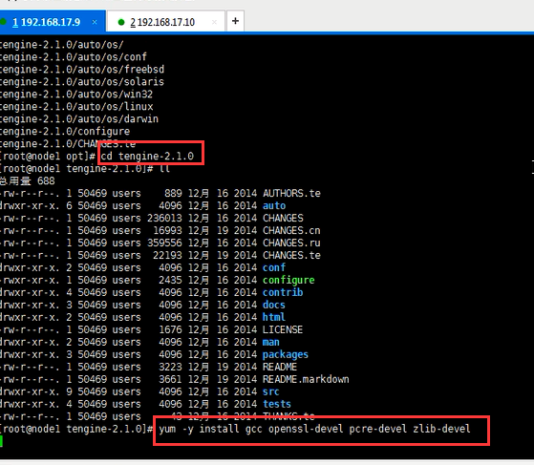
Task: Click the file size value 236013
Action: (x=164, y=218)
